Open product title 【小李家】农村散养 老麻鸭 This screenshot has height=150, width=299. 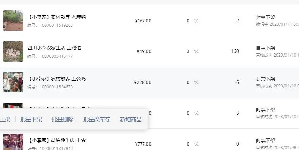point(56,17)
